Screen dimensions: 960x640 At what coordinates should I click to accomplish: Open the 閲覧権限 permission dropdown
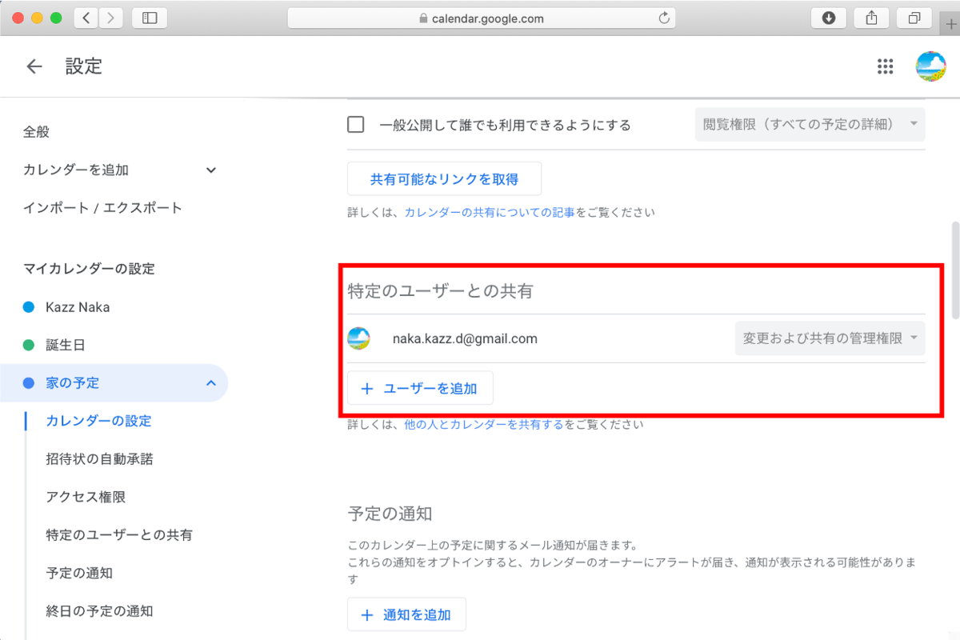tap(809, 124)
